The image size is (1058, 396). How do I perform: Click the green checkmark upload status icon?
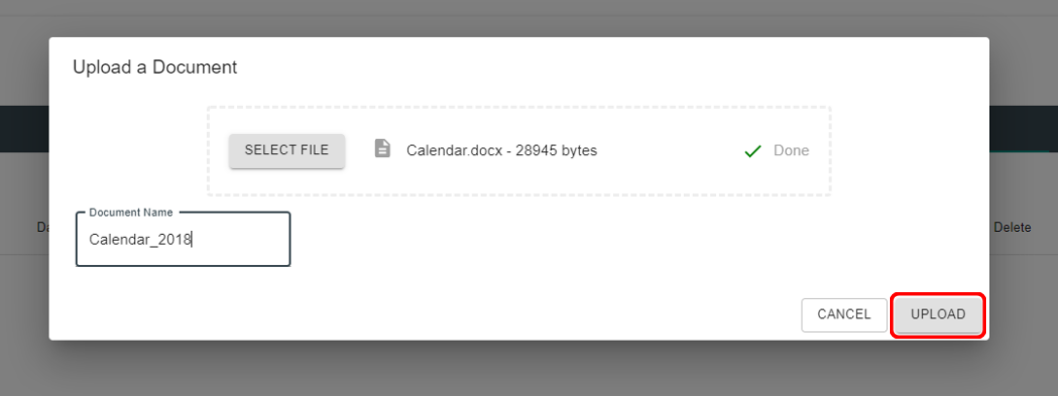click(x=752, y=151)
